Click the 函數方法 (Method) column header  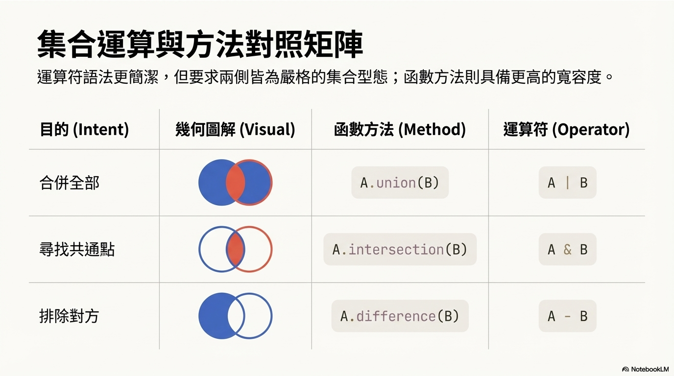point(400,130)
